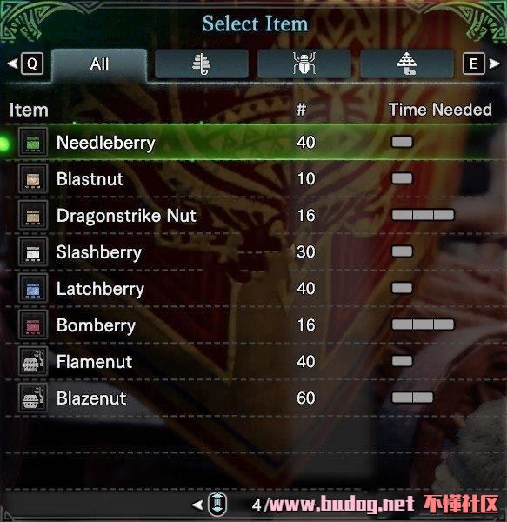
Task: Click the Blastnut item icon
Action: click(x=33, y=178)
